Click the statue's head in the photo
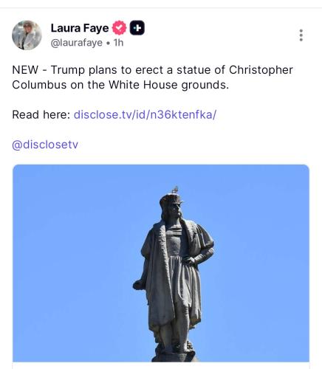Viewport: 322px width, 369px height. (171, 207)
